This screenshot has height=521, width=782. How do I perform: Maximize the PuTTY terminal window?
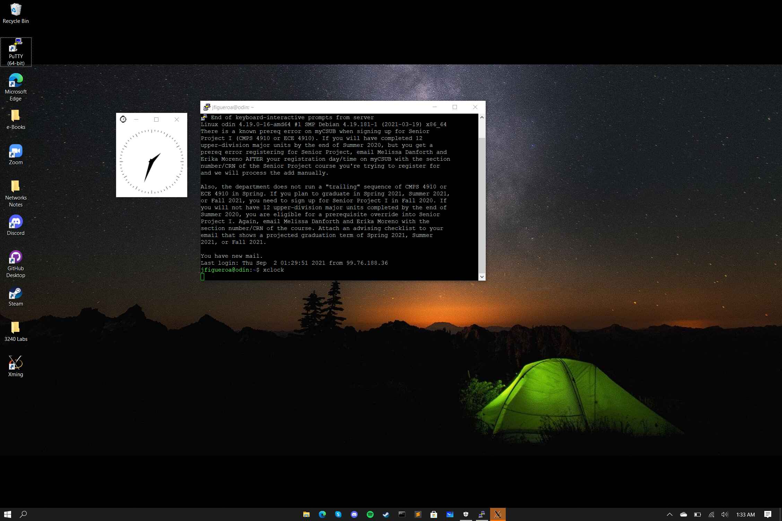click(455, 107)
